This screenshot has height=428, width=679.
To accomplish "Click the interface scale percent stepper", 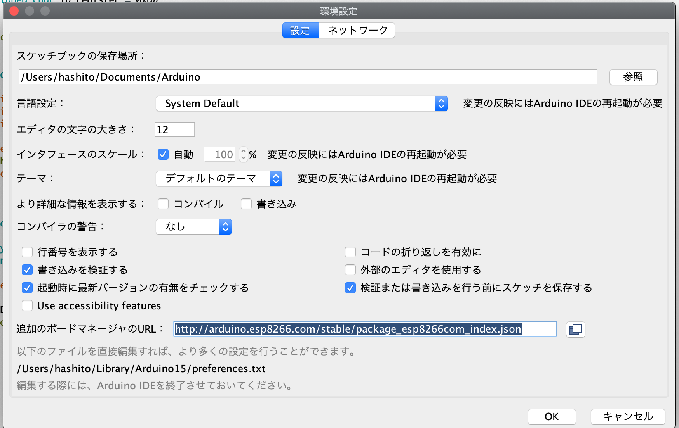I will tap(243, 155).
